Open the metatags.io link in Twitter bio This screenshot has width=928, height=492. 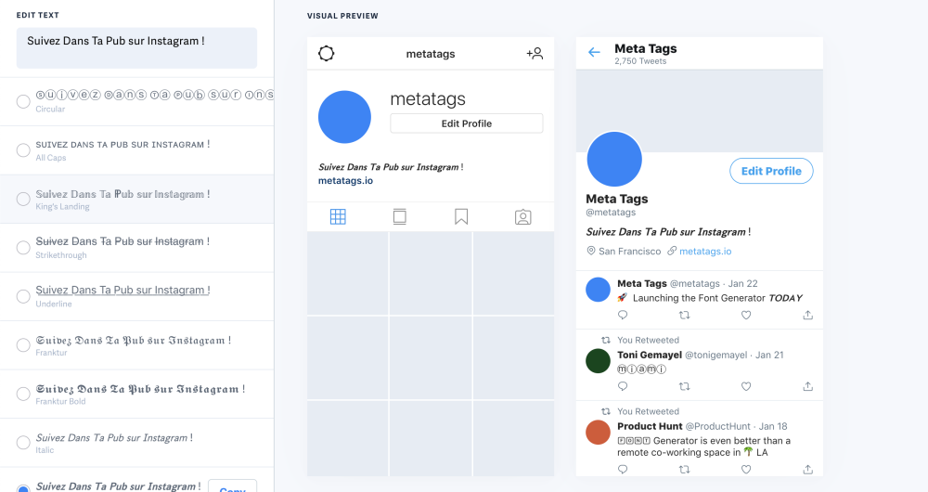705,251
